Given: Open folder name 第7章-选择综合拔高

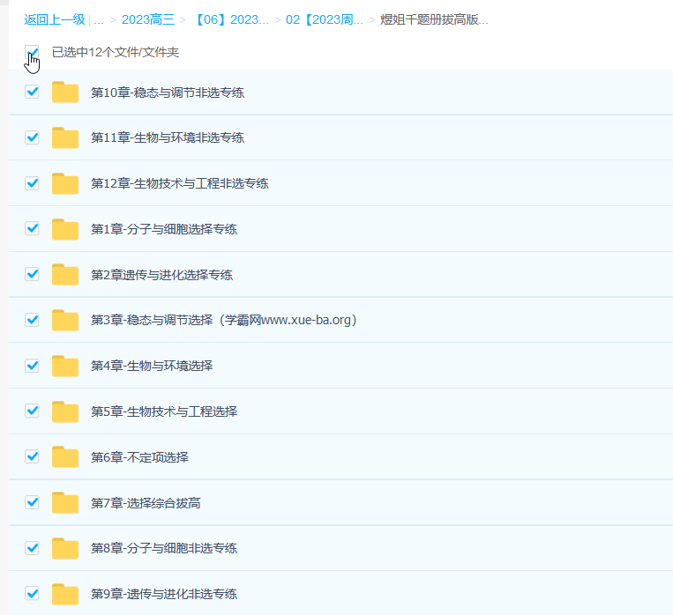Looking at the screenshot, I should point(146,503).
